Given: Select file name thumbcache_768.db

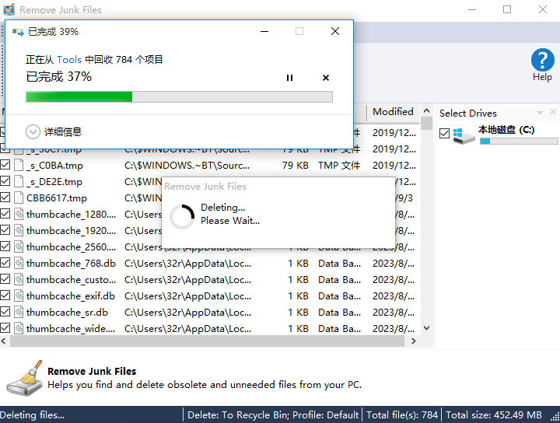Looking at the screenshot, I should 71,263.
